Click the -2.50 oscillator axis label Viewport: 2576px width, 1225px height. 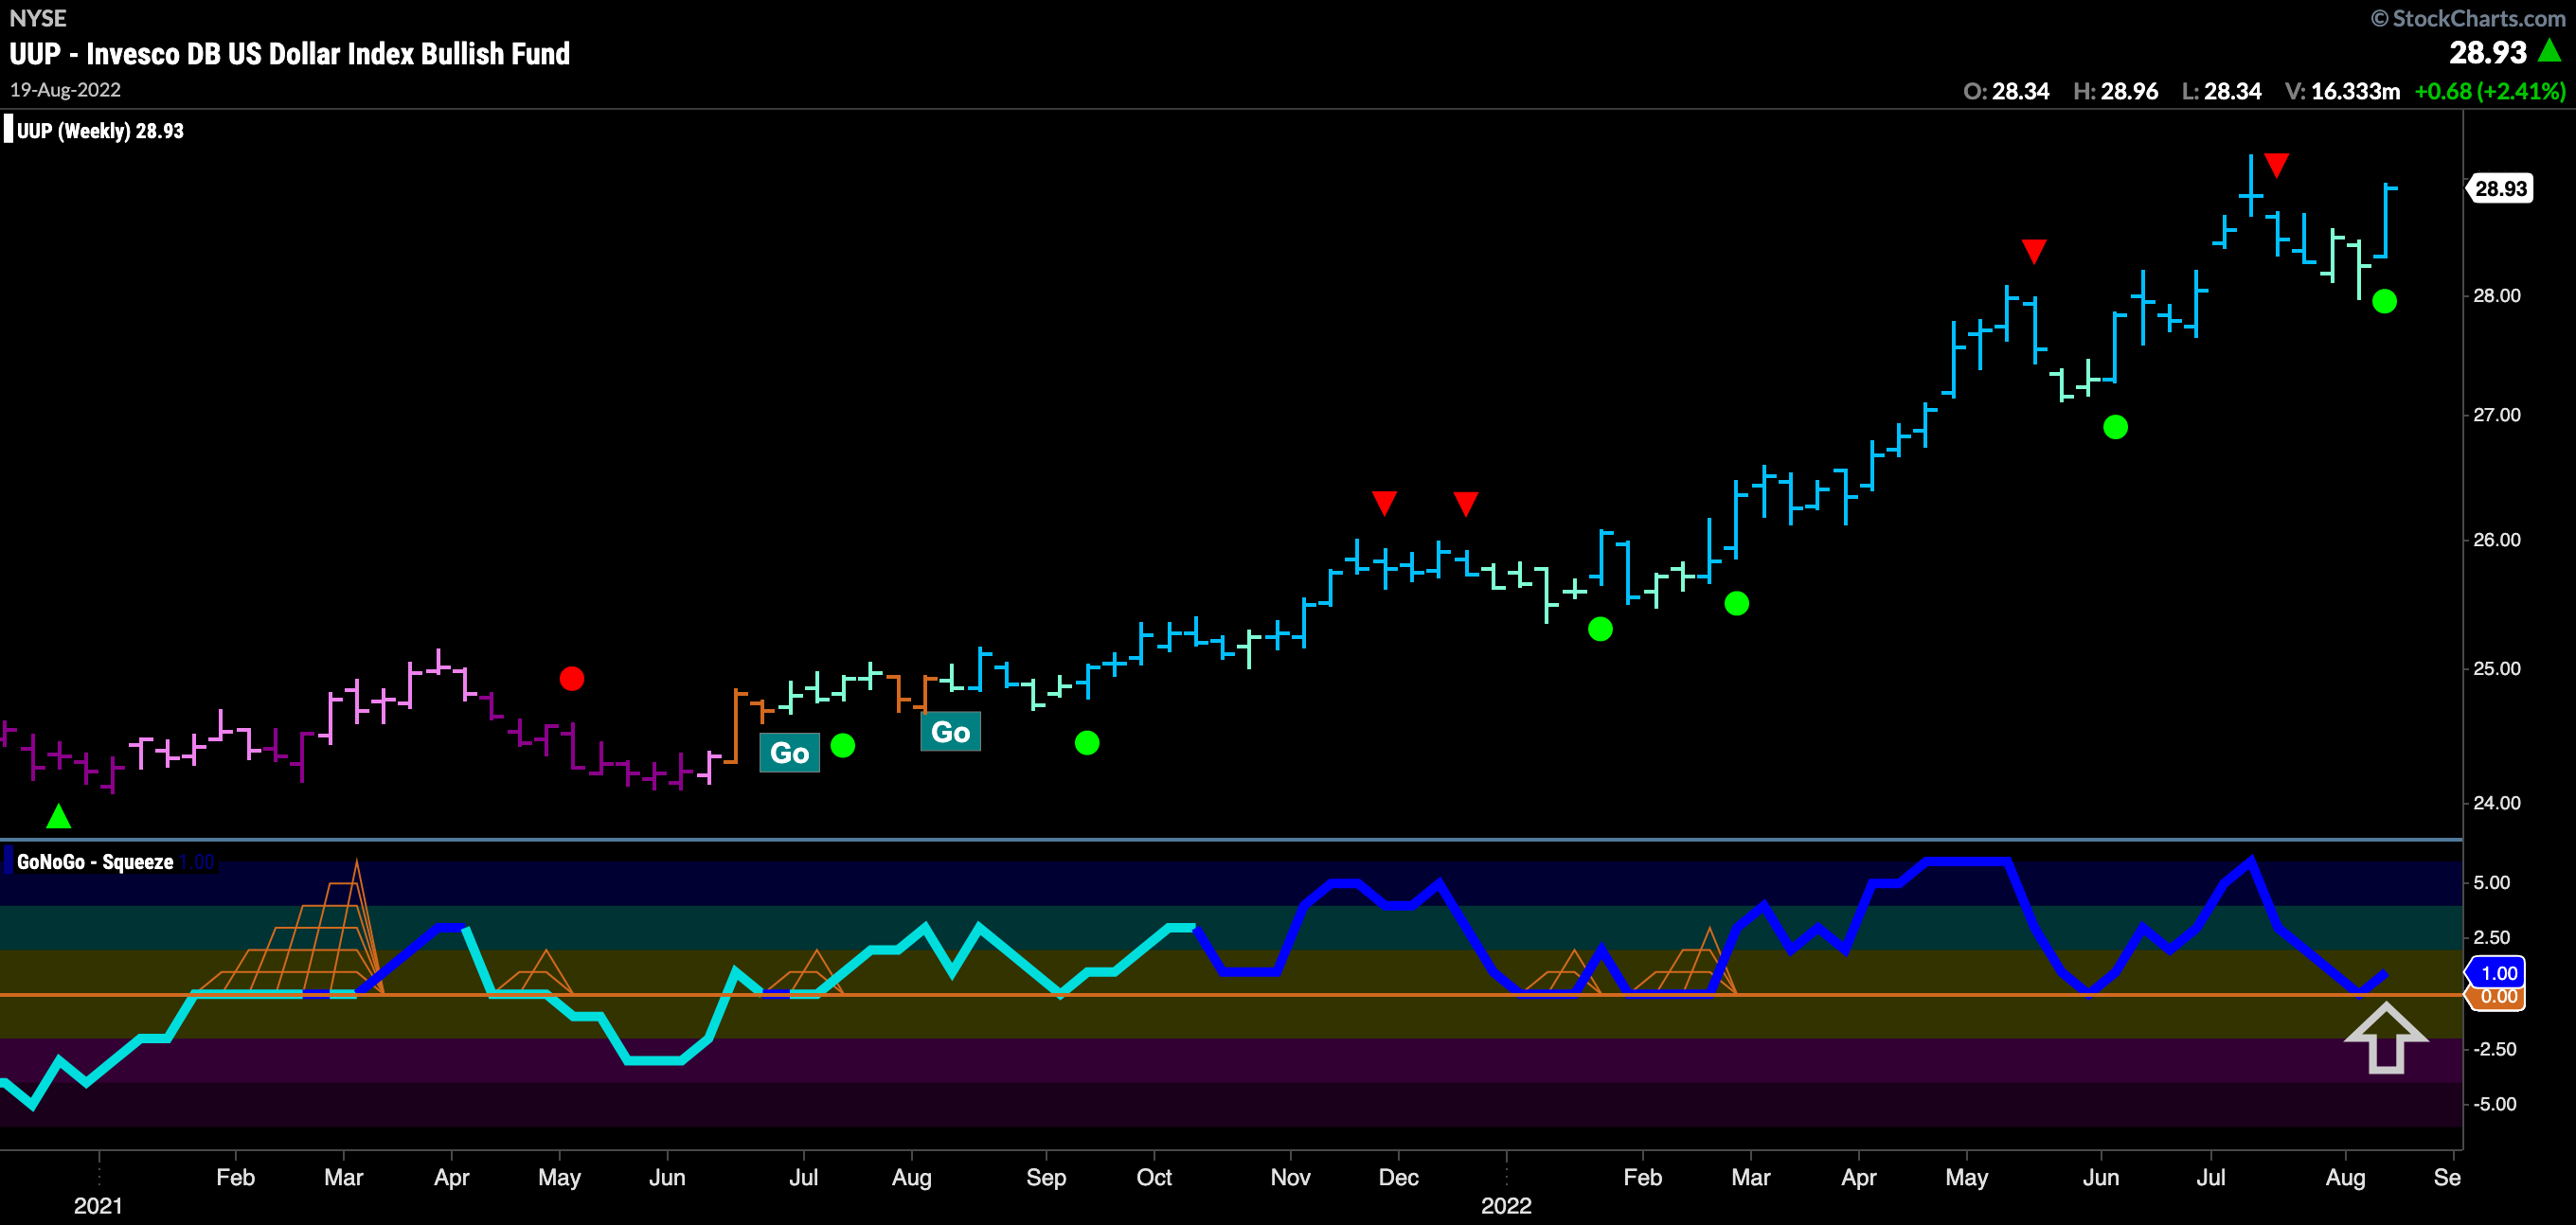(2494, 1048)
